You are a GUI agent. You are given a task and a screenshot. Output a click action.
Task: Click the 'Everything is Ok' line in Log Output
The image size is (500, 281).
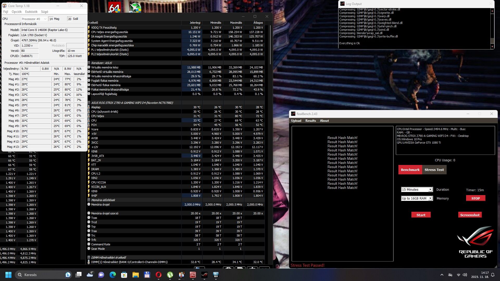pos(349,43)
